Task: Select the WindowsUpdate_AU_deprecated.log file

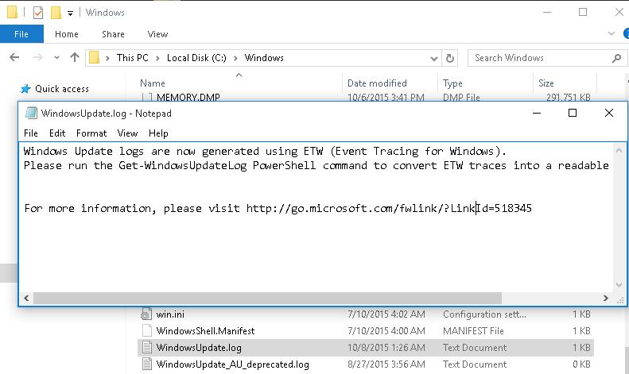Action: (233, 364)
